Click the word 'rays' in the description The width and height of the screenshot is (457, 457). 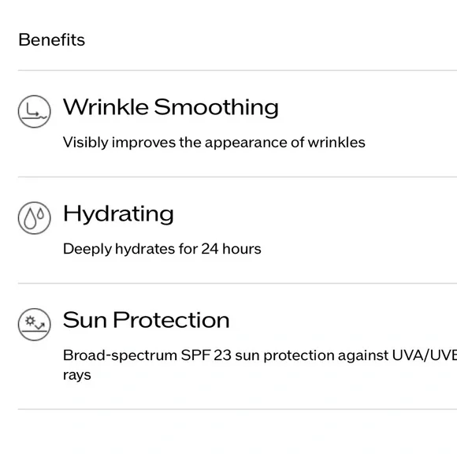77,375
